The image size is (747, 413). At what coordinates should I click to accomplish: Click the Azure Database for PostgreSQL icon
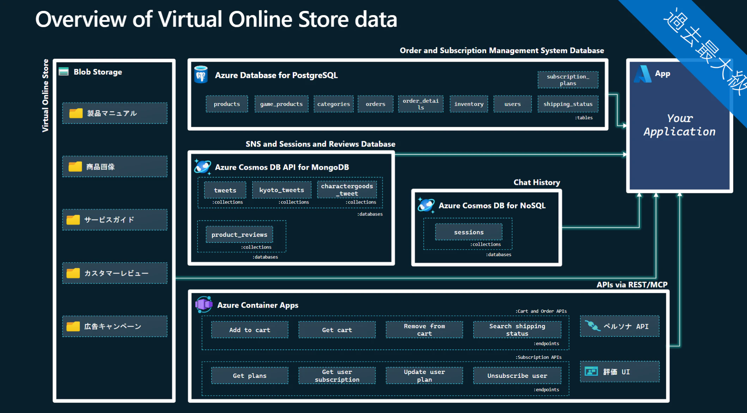coord(201,75)
